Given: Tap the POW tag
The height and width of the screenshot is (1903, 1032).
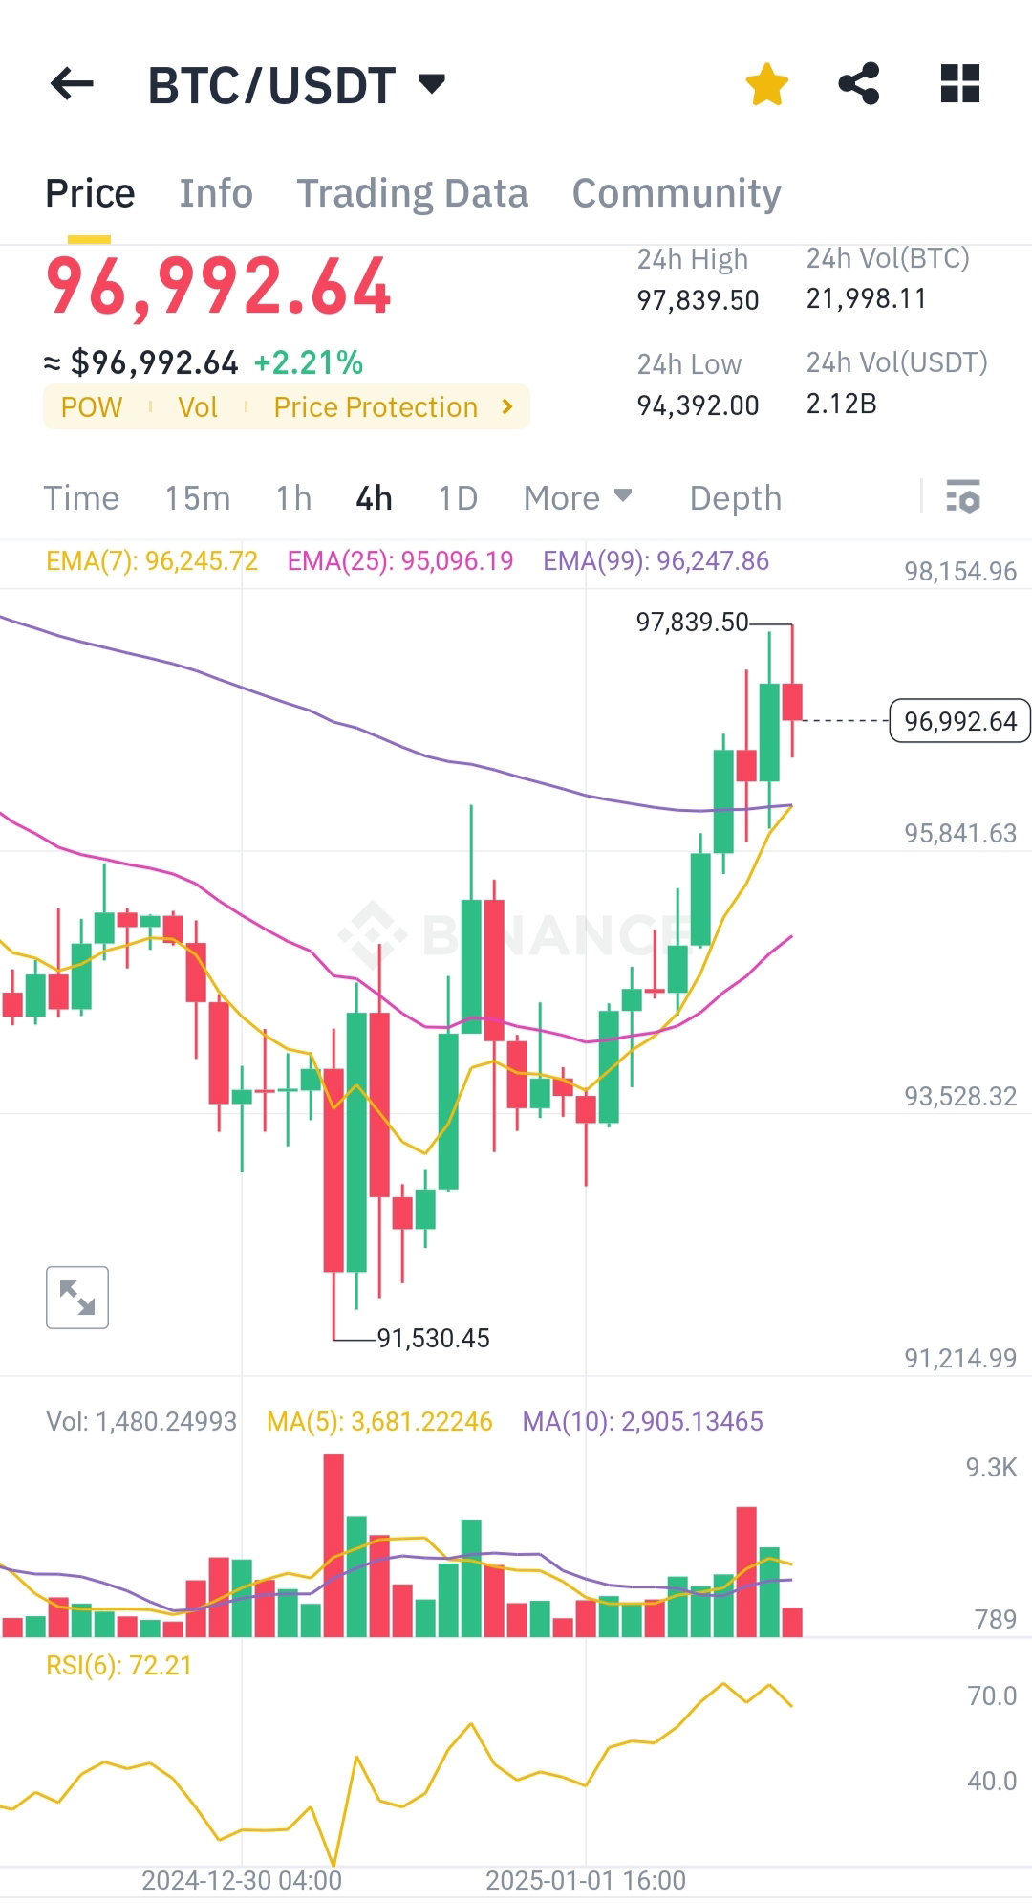Looking at the screenshot, I should click(x=92, y=407).
